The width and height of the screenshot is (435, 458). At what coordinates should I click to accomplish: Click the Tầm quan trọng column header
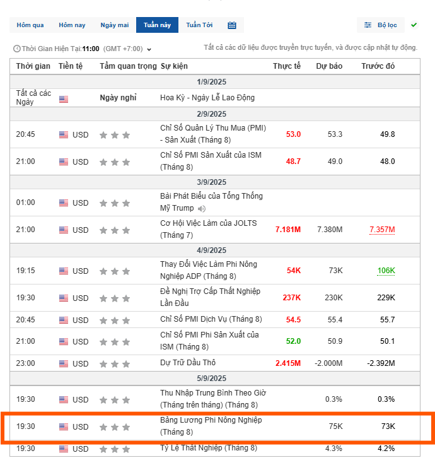pos(128,66)
